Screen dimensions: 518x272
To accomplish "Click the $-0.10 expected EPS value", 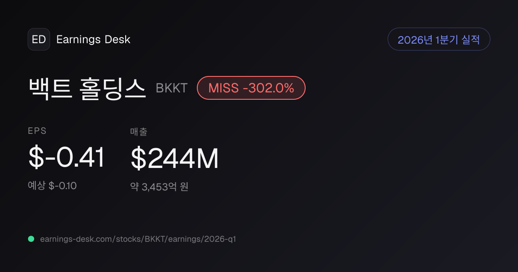I will pyautogui.click(x=63, y=186).
